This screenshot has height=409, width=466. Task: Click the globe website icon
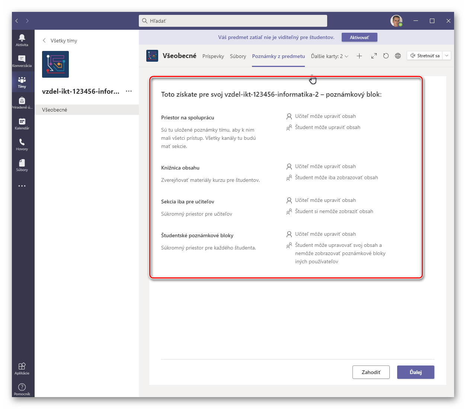398,56
